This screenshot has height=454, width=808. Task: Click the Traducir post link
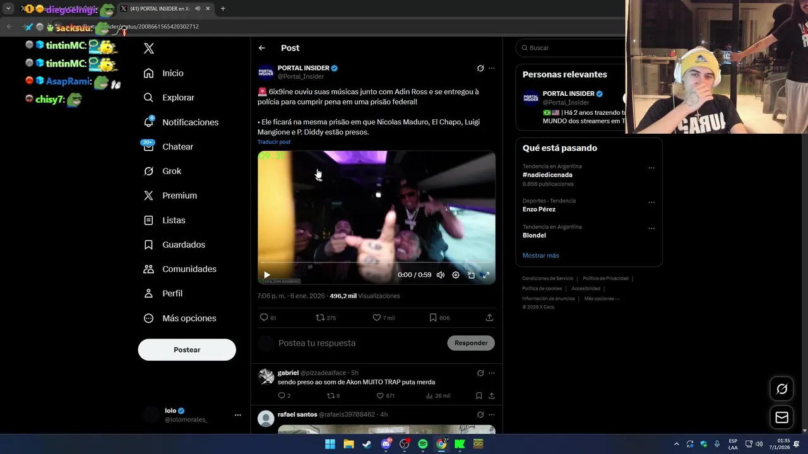274,142
